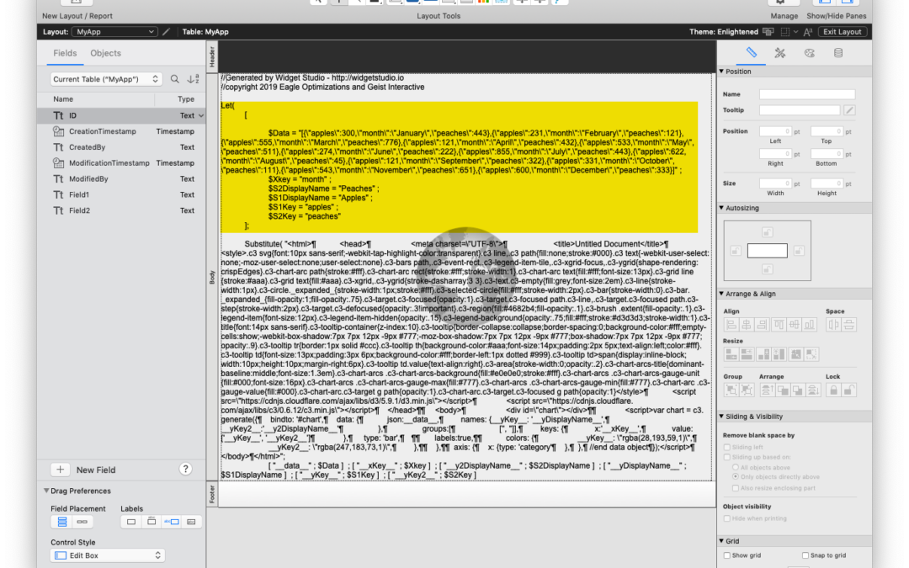
Task: Open the Current Table dropdown
Action: [x=106, y=79]
